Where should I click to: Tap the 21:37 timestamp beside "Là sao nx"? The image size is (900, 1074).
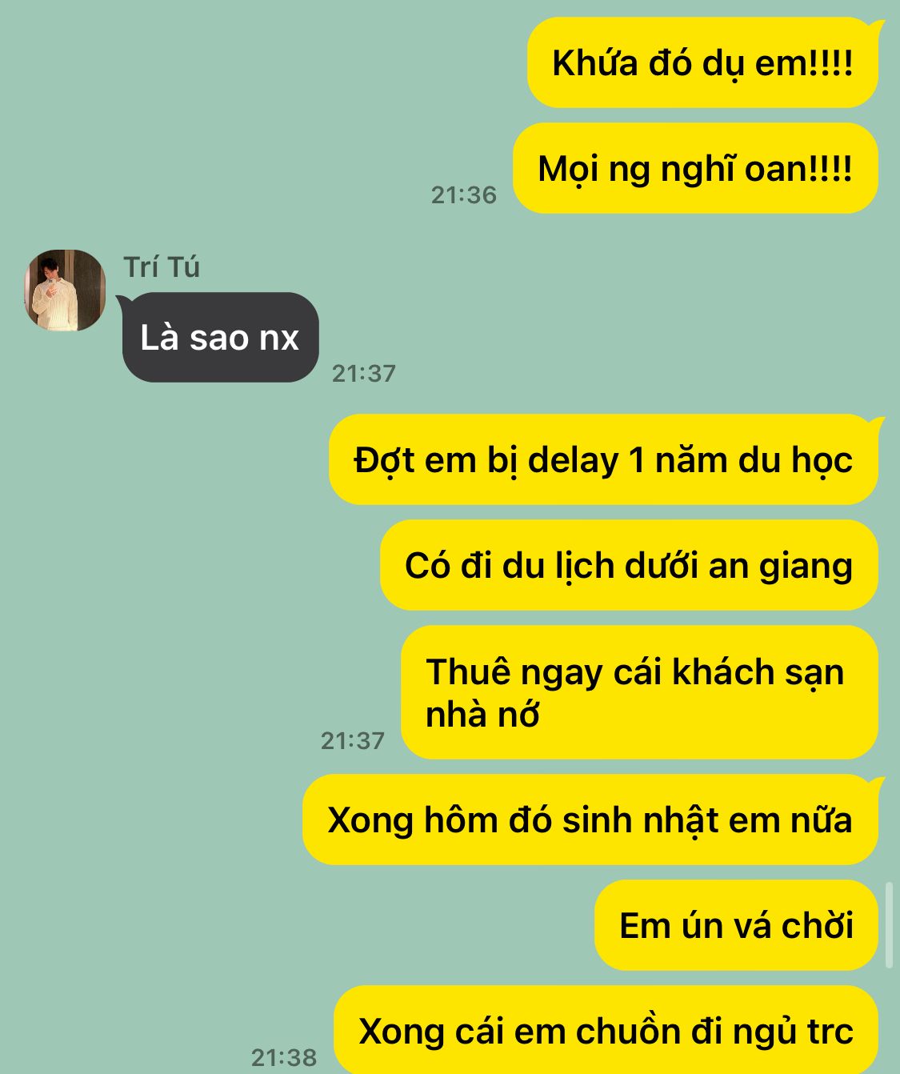coord(364,373)
